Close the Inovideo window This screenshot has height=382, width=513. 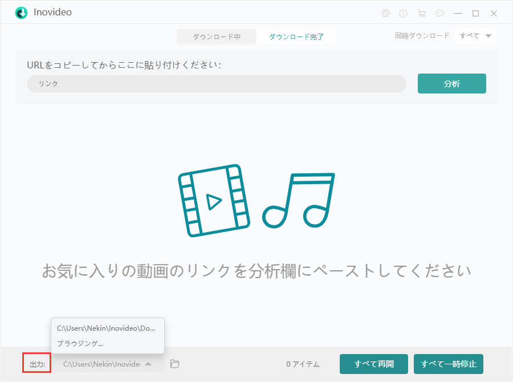(x=494, y=14)
